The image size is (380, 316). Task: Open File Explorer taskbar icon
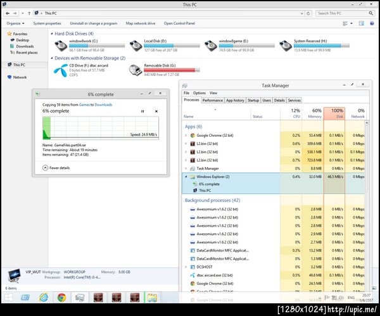[152, 298]
